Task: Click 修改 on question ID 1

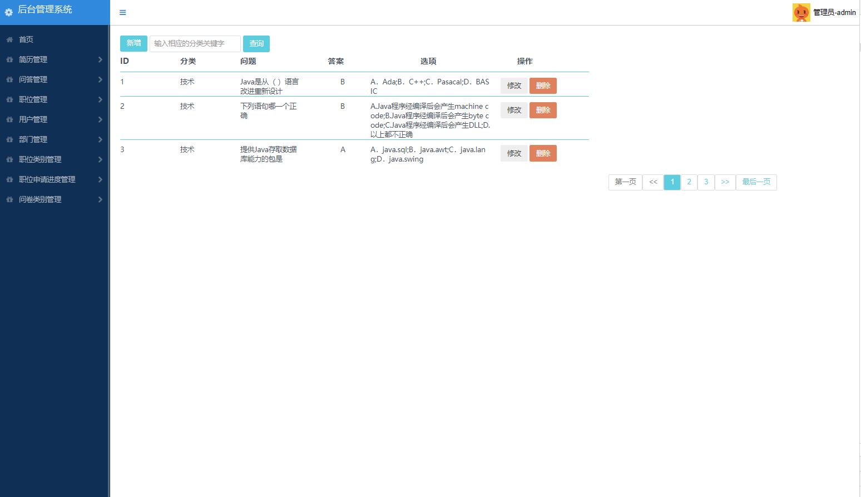Action: tap(513, 86)
